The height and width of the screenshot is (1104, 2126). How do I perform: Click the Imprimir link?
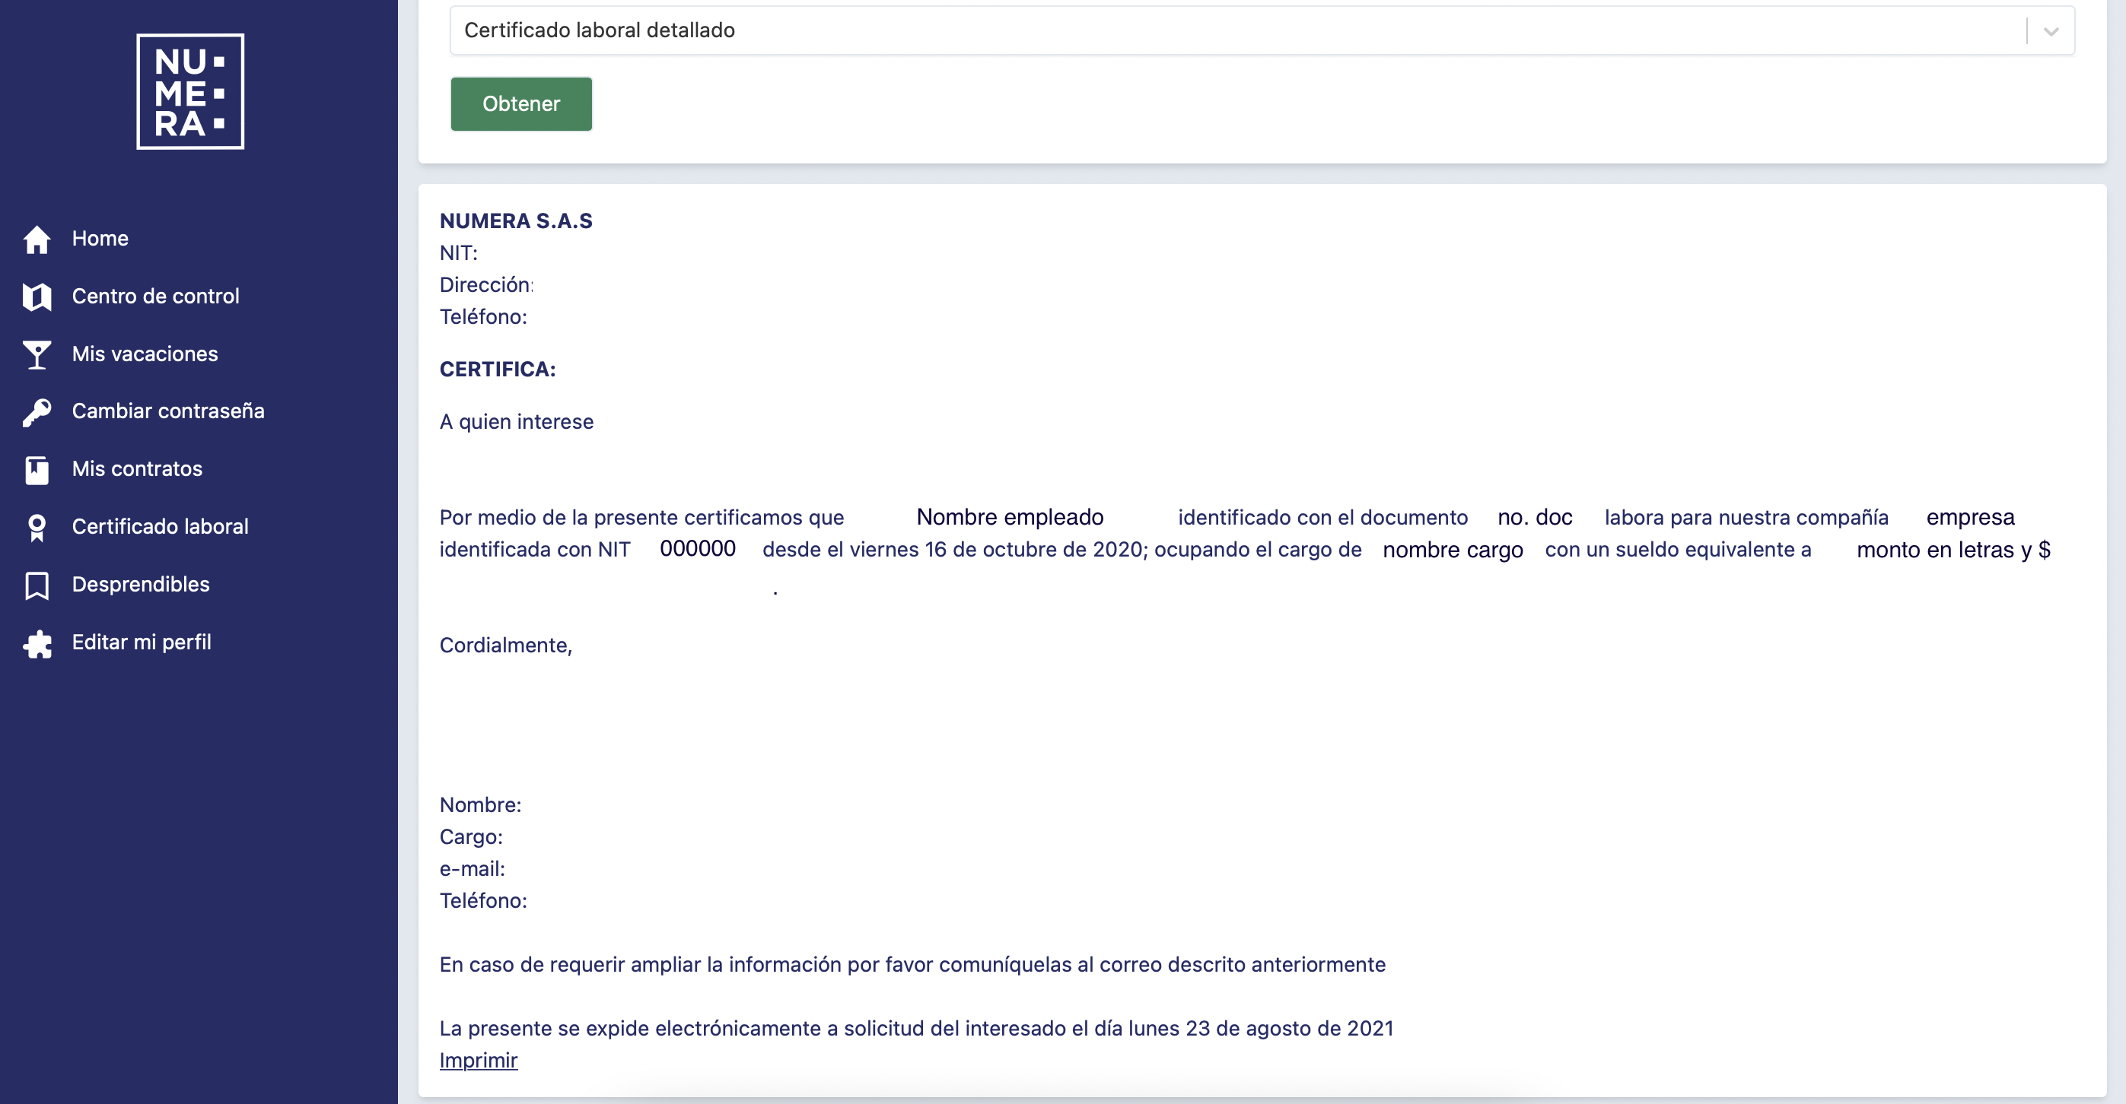pos(478,1061)
